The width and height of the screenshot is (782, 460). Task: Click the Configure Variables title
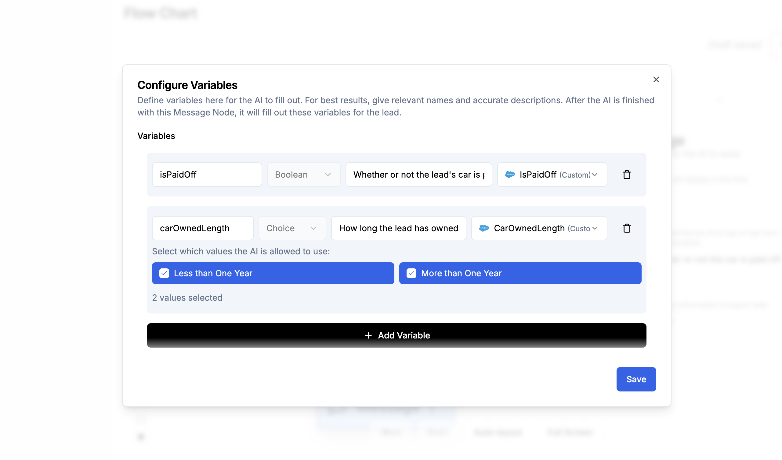[x=187, y=85]
